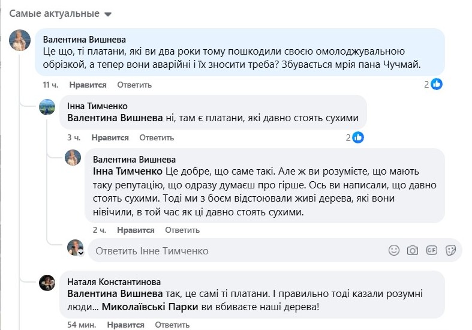The height and width of the screenshot is (330, 472).
Task: Click Валентина Вишнева's top comment avatar
Action: [19, 40]
